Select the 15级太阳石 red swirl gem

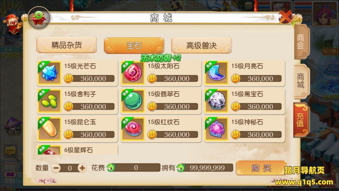(133, 73)
